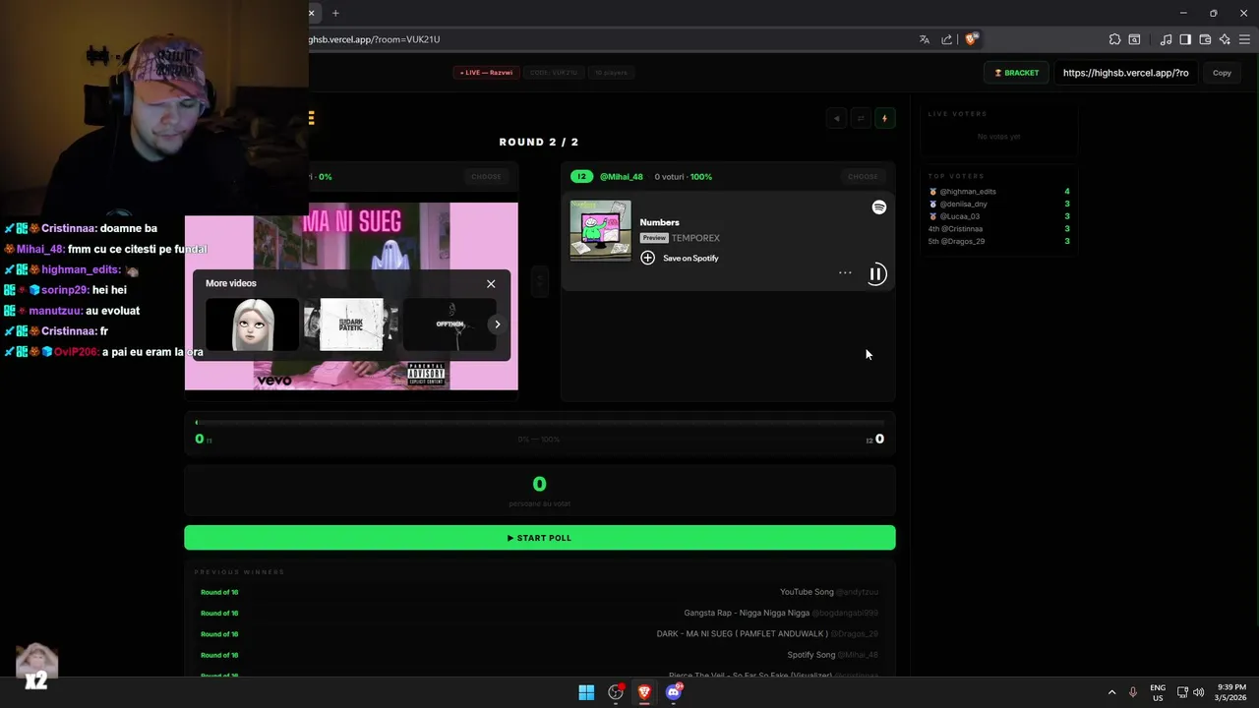Open the Brave playlist music icon
The image size is (1259, 708).
click(x=1166, y=39)
